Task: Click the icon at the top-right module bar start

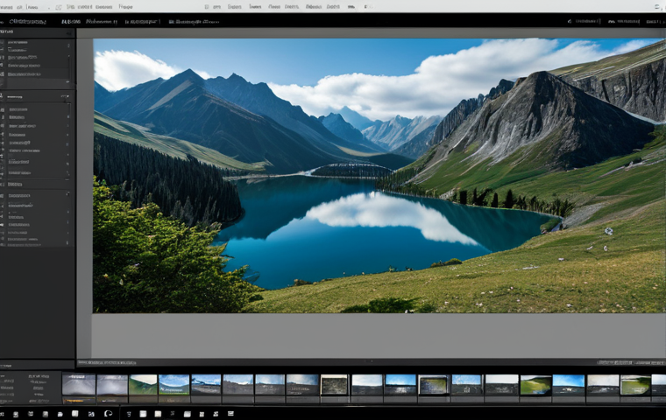Action: click(569, 21)
